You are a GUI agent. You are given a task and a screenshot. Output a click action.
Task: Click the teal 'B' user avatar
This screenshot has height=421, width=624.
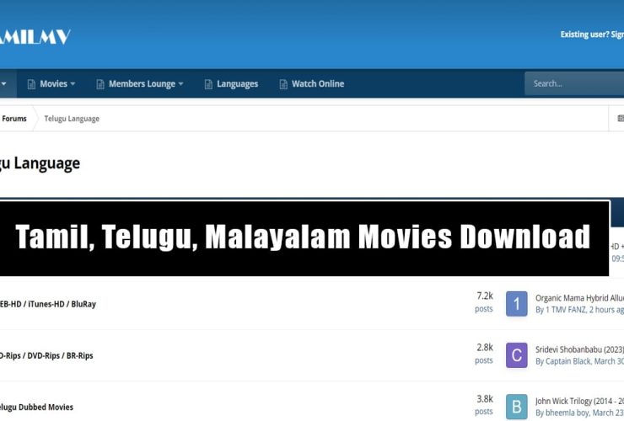click(x=517, y=407)
